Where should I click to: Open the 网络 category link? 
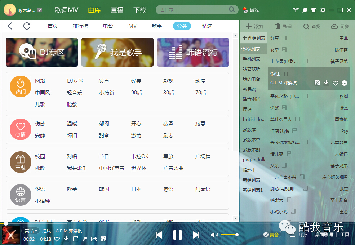[x=40, y=81]
